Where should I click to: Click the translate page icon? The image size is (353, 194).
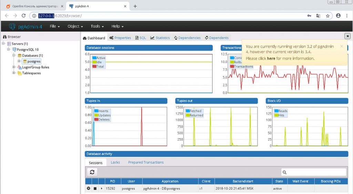point(318,16)
